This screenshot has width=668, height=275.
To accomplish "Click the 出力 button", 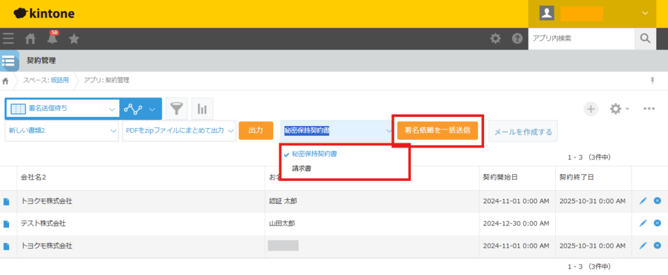I will pyautogui.click(x=256, y=131).
